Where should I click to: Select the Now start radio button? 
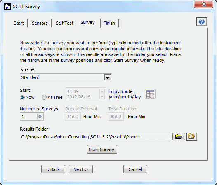tap(22, 98)
